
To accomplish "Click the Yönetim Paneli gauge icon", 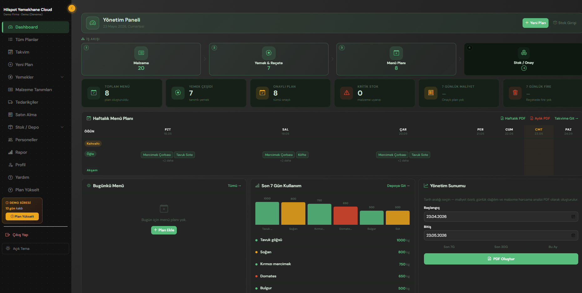I will click(93, 23).
